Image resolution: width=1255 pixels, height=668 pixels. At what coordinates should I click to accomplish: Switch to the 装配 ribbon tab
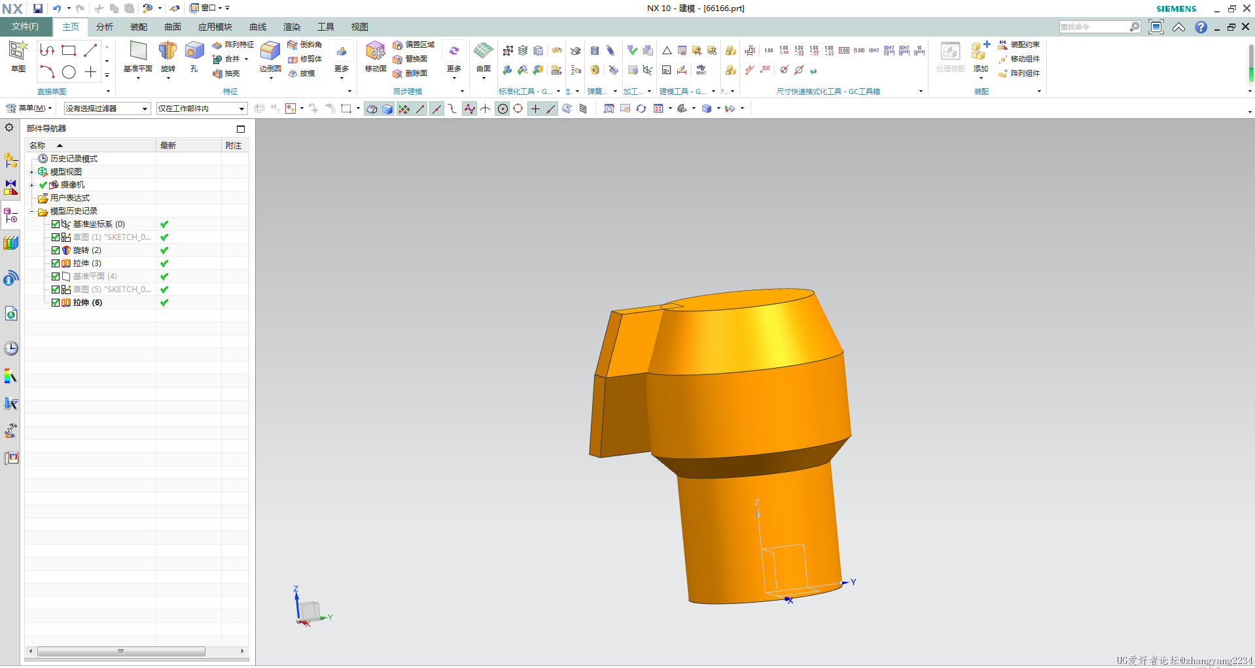[x=139, y=27]
